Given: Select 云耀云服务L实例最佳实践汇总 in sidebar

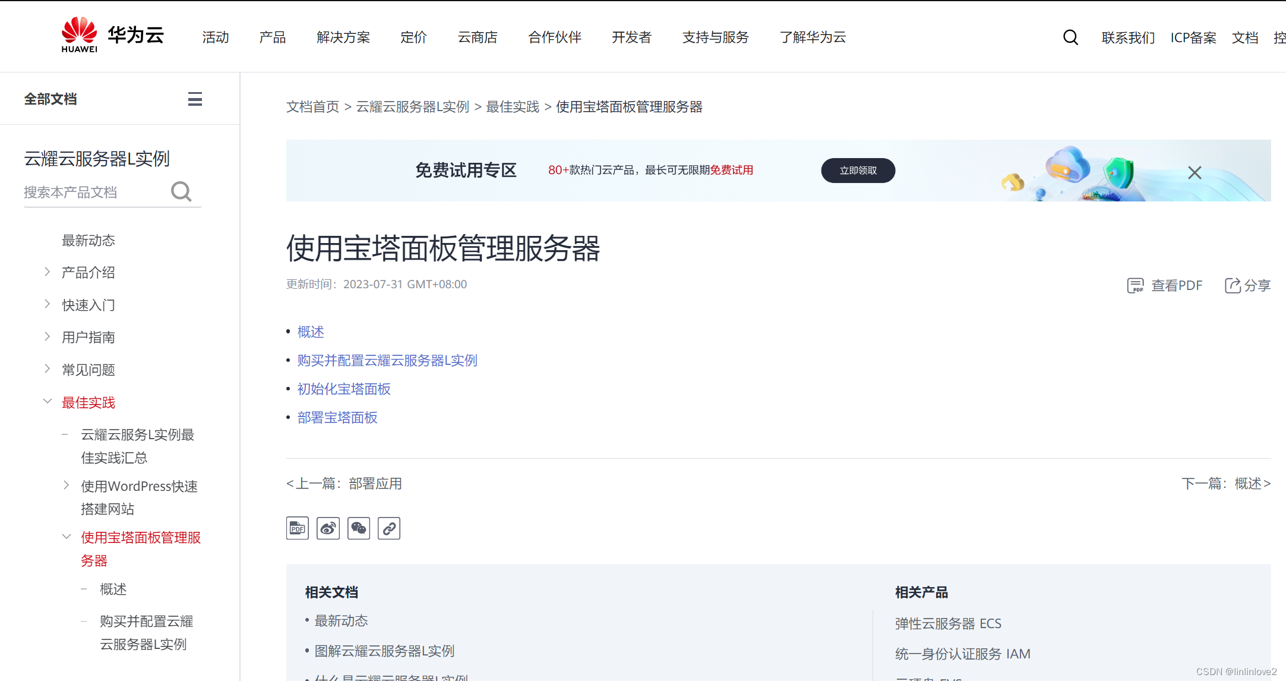Looking at the screenshot, I should coord(138,446).
